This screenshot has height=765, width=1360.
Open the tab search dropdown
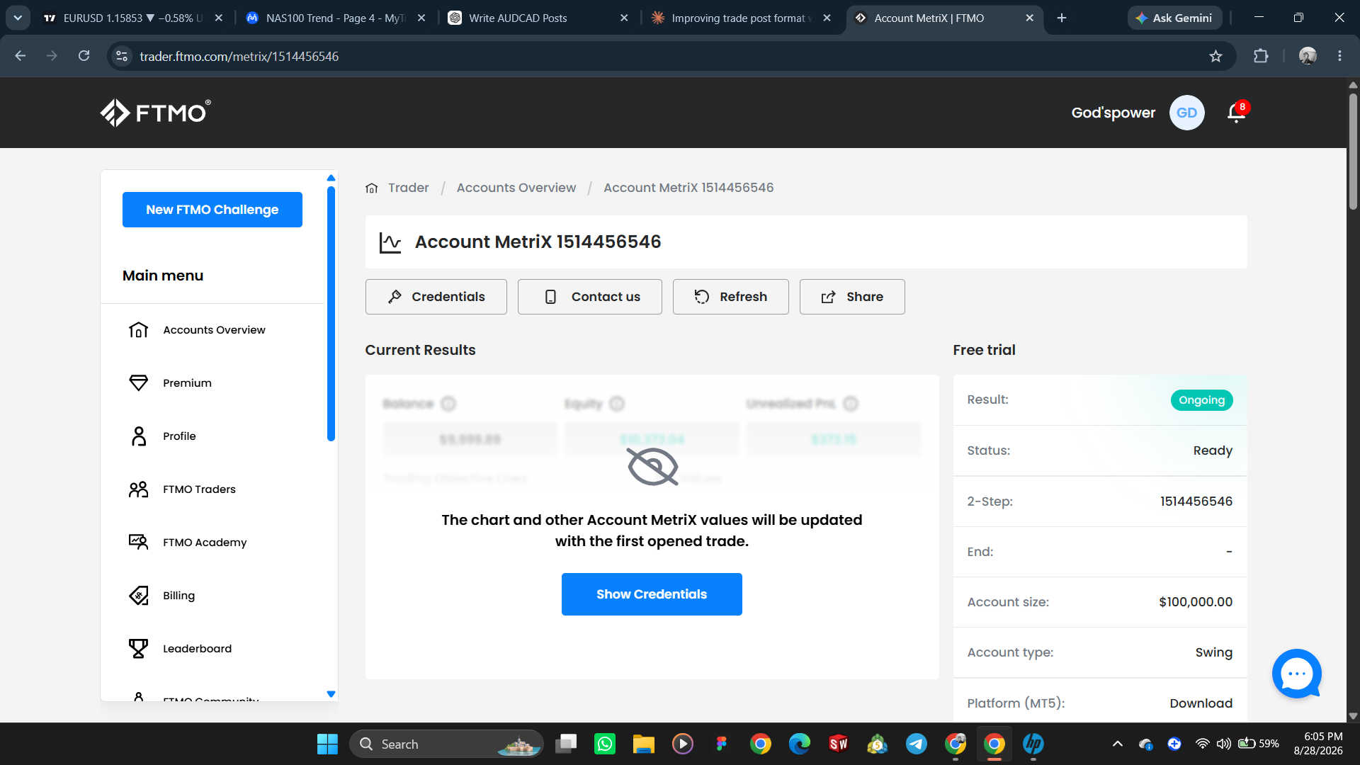pos(18,18)
